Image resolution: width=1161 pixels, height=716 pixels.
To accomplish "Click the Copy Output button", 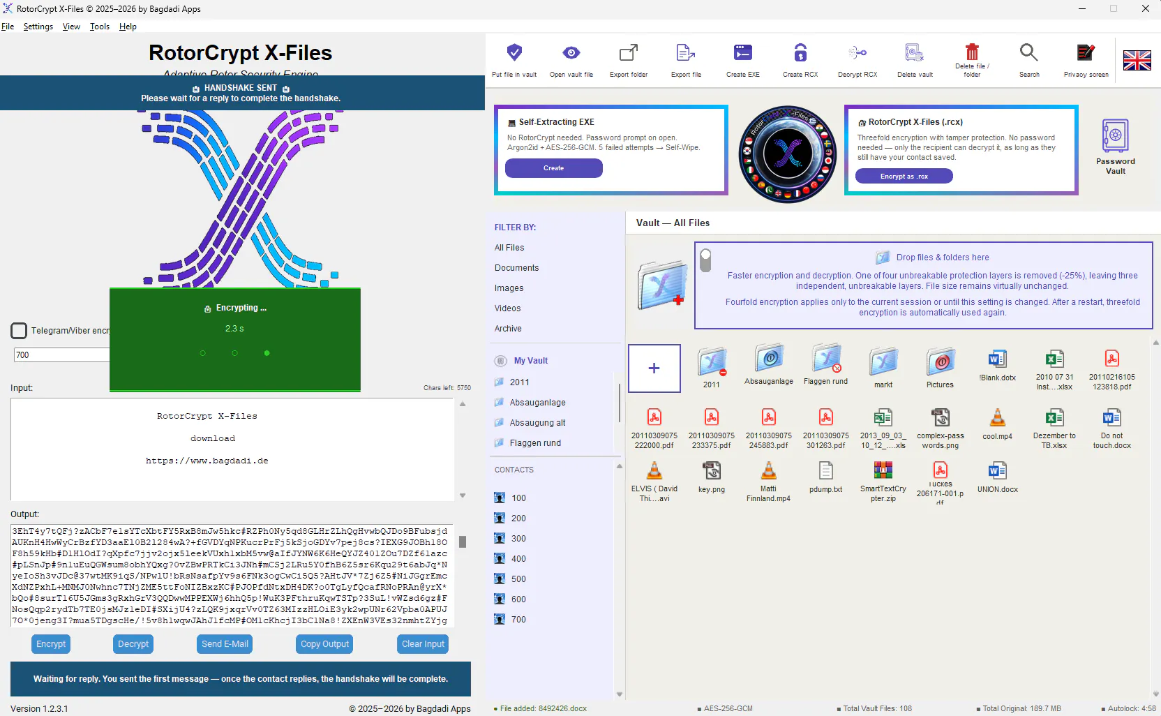I will pos(324,644).
